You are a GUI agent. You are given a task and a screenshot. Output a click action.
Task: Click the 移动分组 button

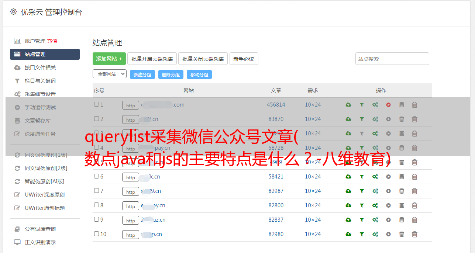(199, 74)
